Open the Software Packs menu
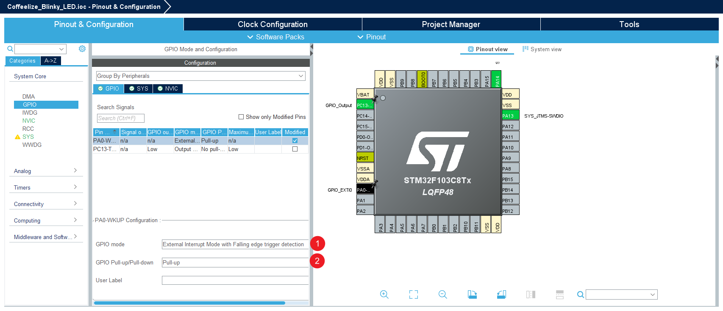 click(275, 37)
